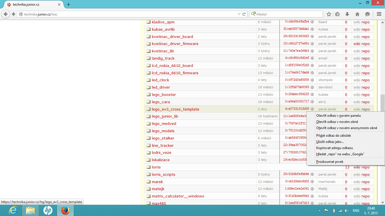The height and width of the screenshot is (216, 385).
Task: Open the bookmarks list icon
Action: 337,14
